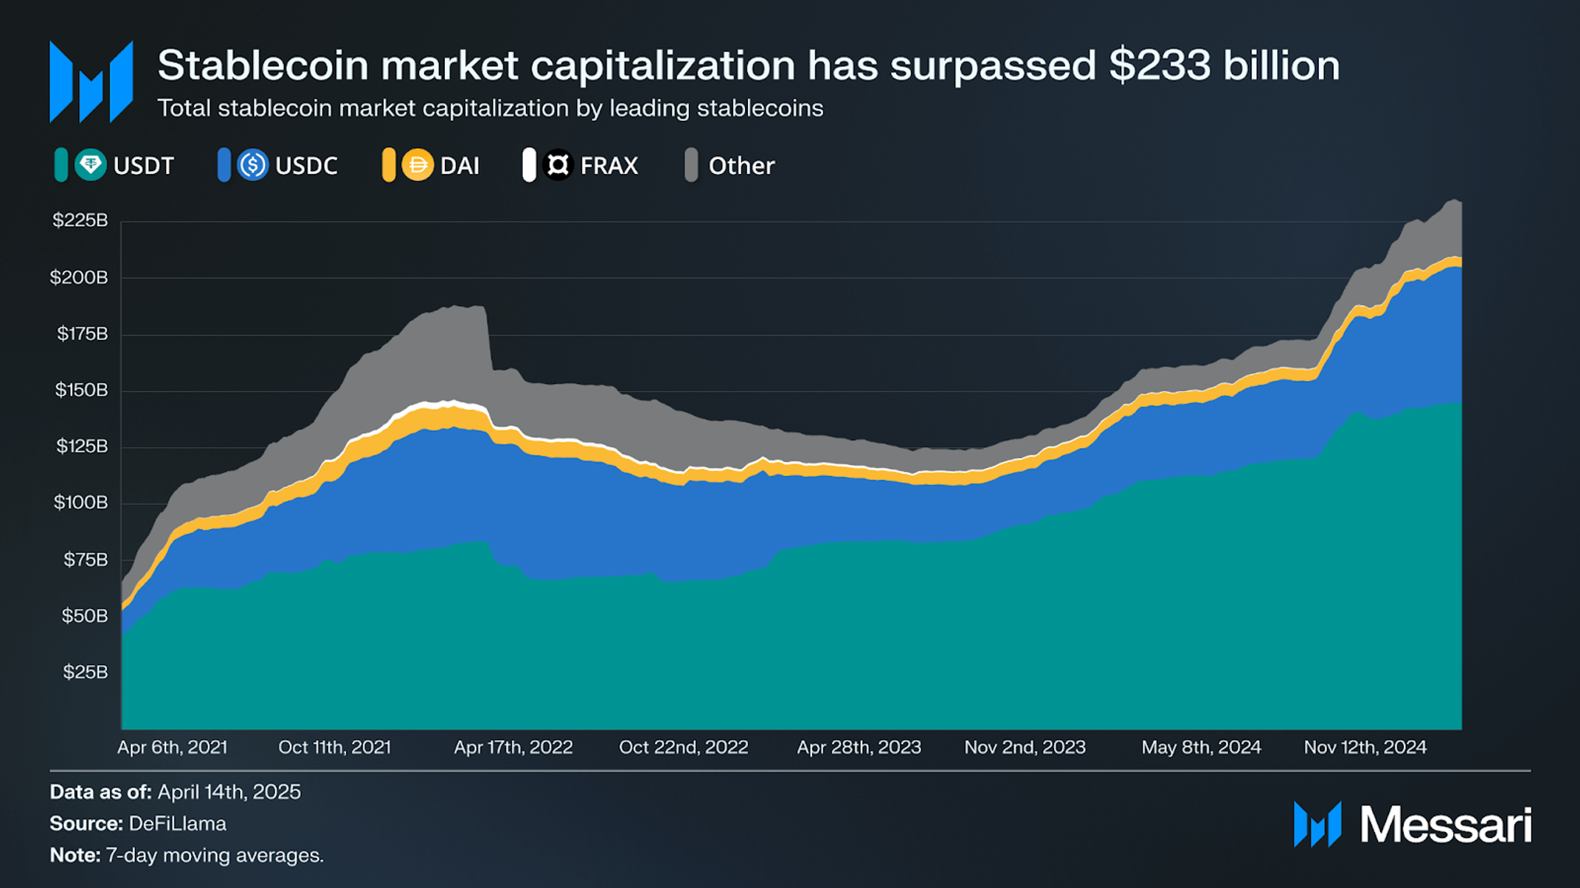The height and width of the screenshot is (888, 1580).
Task: Select the gray Other legend swatch
Action: (691, 164)
